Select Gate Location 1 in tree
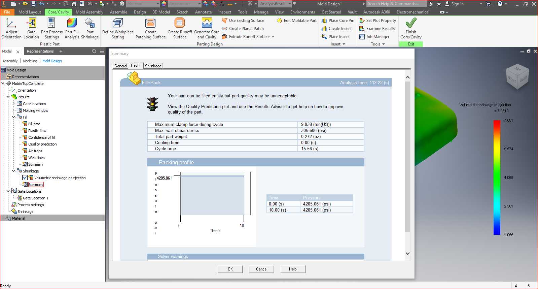The width and height of the screenshot is (538, 289). tap(36, 198)
